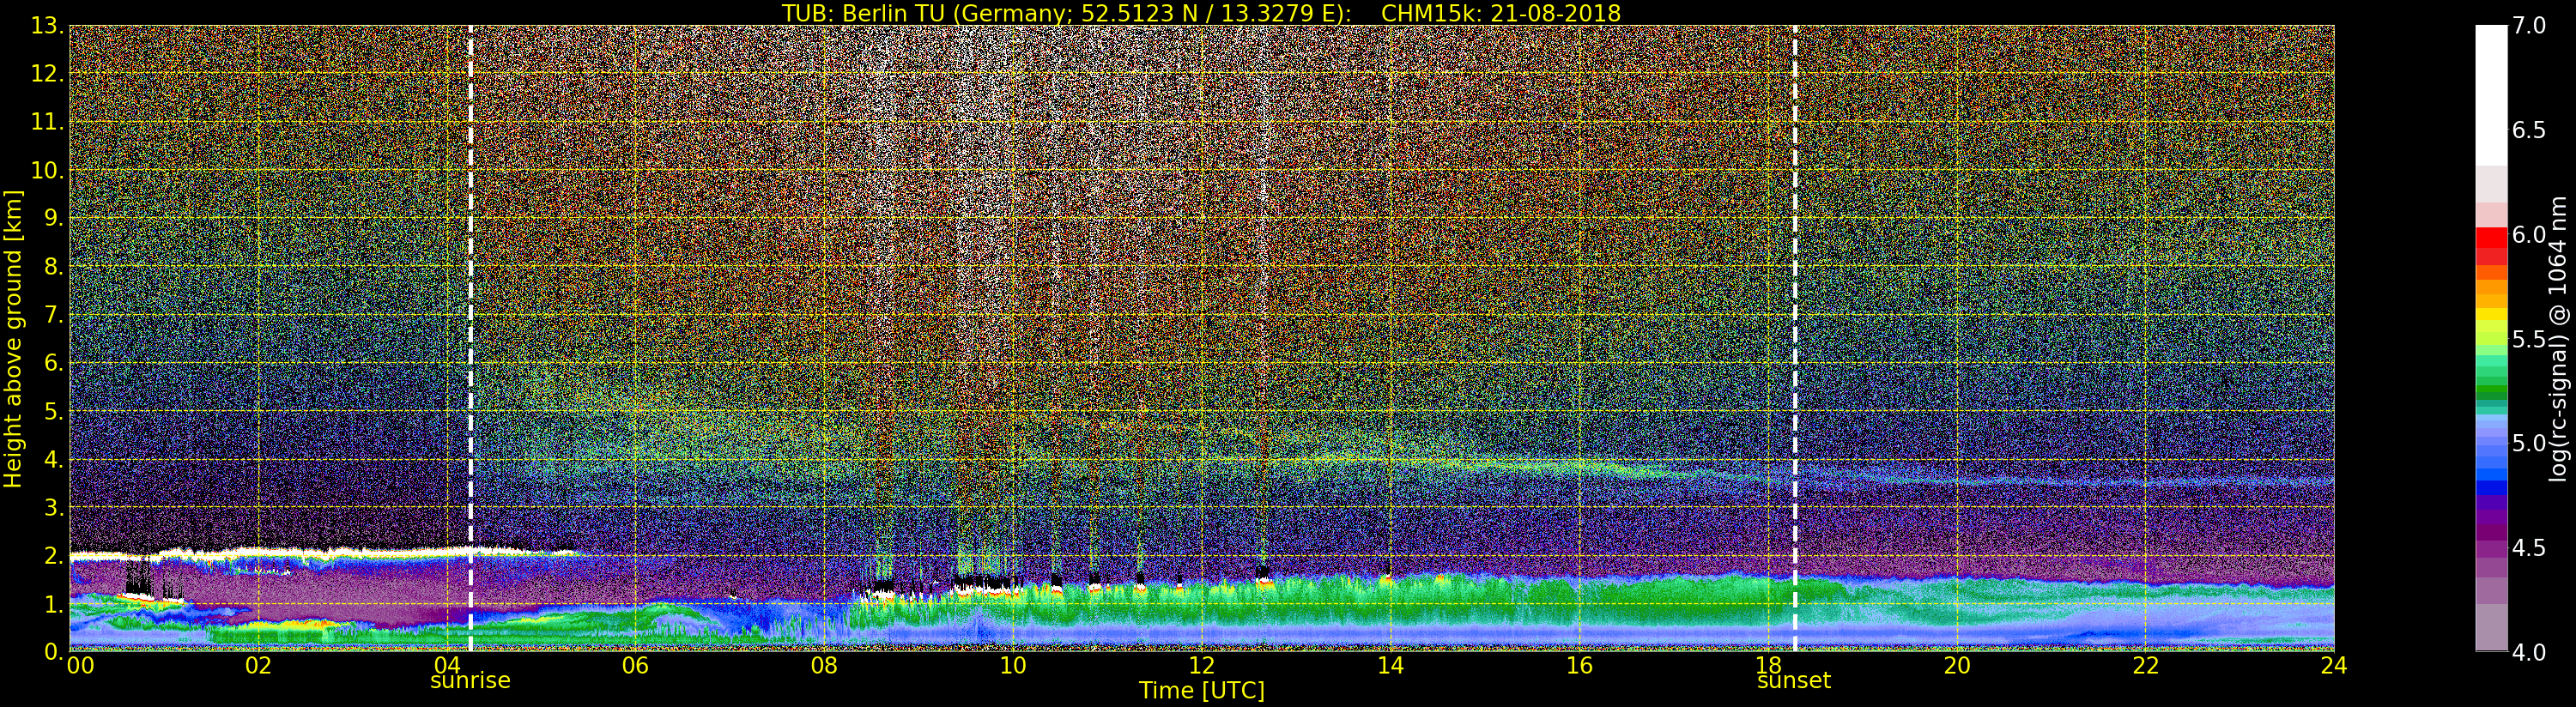This screenshot has height=707, width=2576.
Task: Click the 'Height above ground [km]' axis label
Action: click(x=13, y=338)
